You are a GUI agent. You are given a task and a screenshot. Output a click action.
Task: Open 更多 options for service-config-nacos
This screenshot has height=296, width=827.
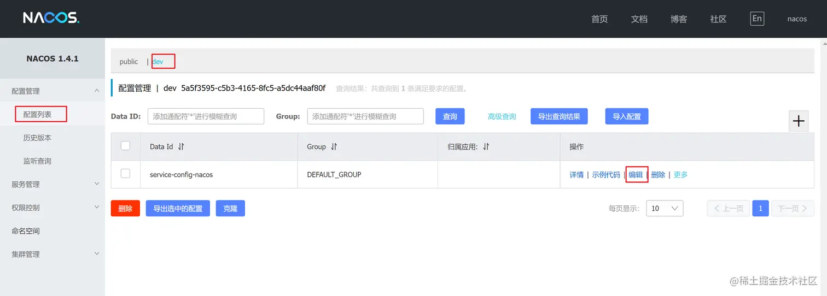(x=680, y=175)
